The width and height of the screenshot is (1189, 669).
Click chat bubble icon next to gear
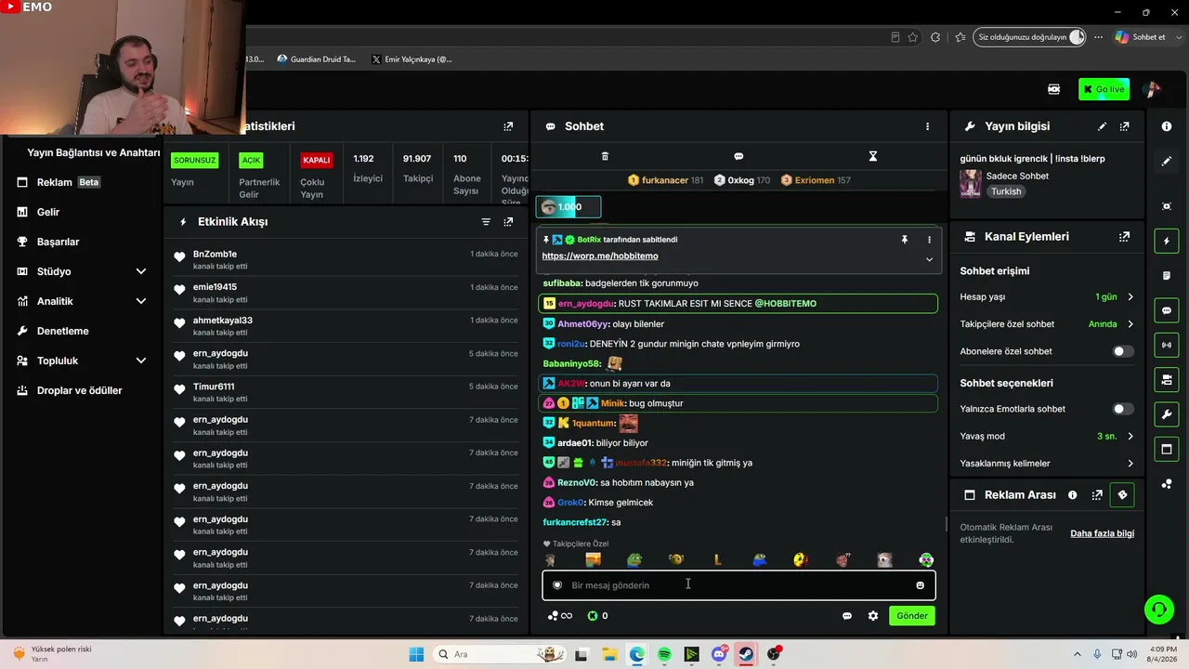coord(847,616)
